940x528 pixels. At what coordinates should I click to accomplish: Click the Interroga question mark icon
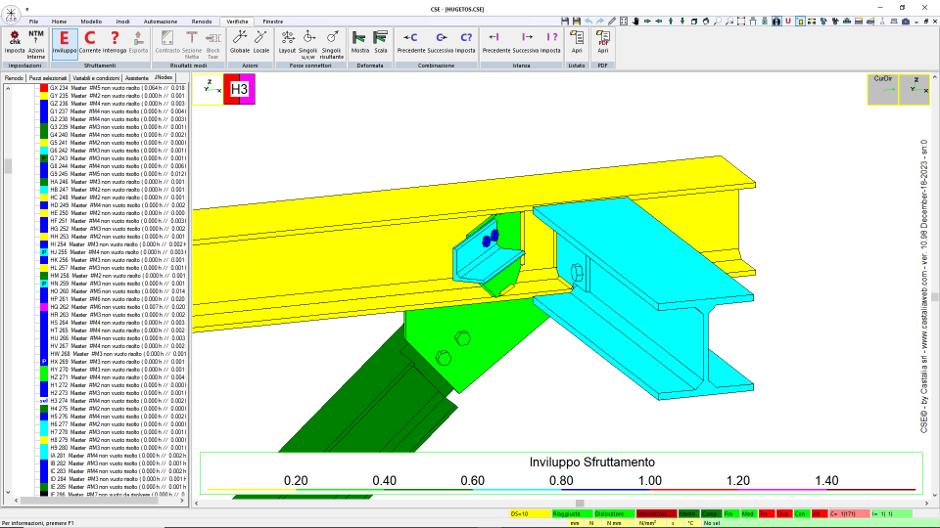[x=115, y=43]
